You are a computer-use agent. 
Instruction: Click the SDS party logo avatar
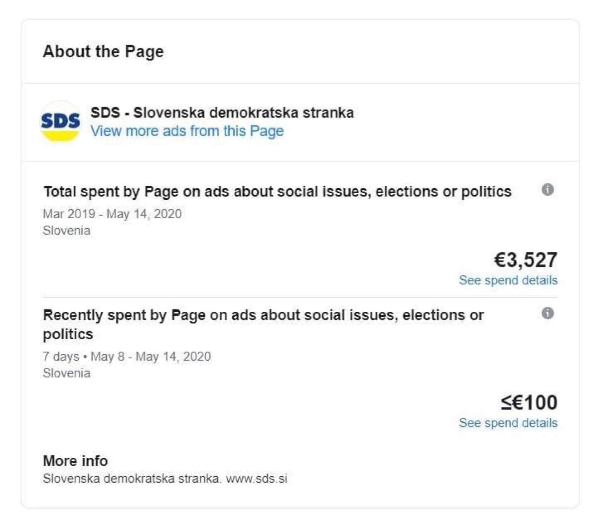[60, 122]
